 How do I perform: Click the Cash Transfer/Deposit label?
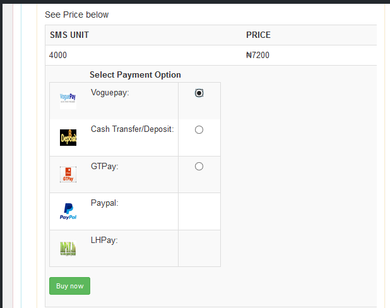[x=133, y=129]
